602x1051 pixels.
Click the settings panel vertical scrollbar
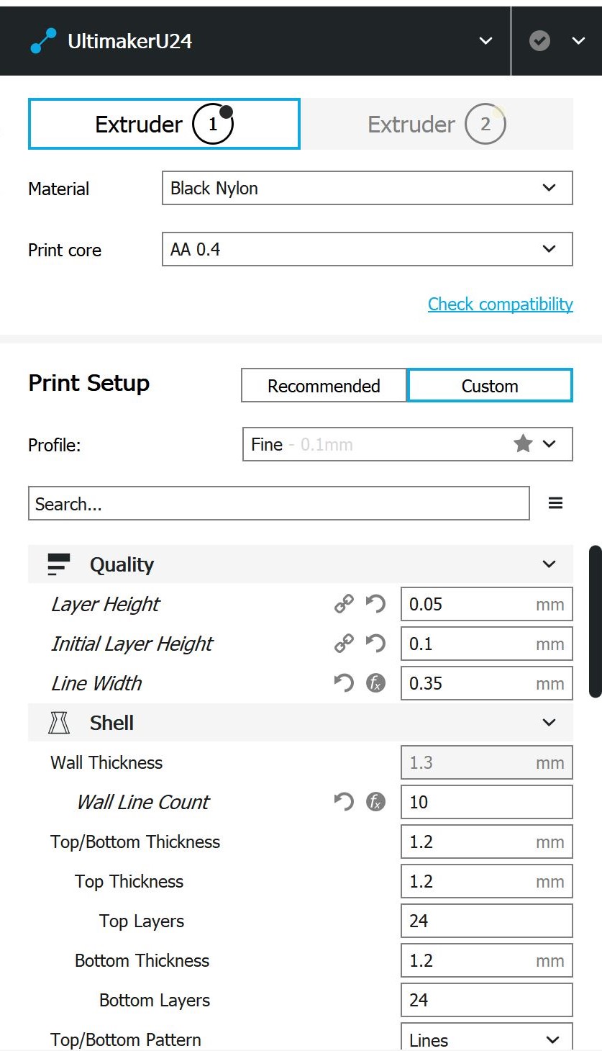tap(595, 622)
